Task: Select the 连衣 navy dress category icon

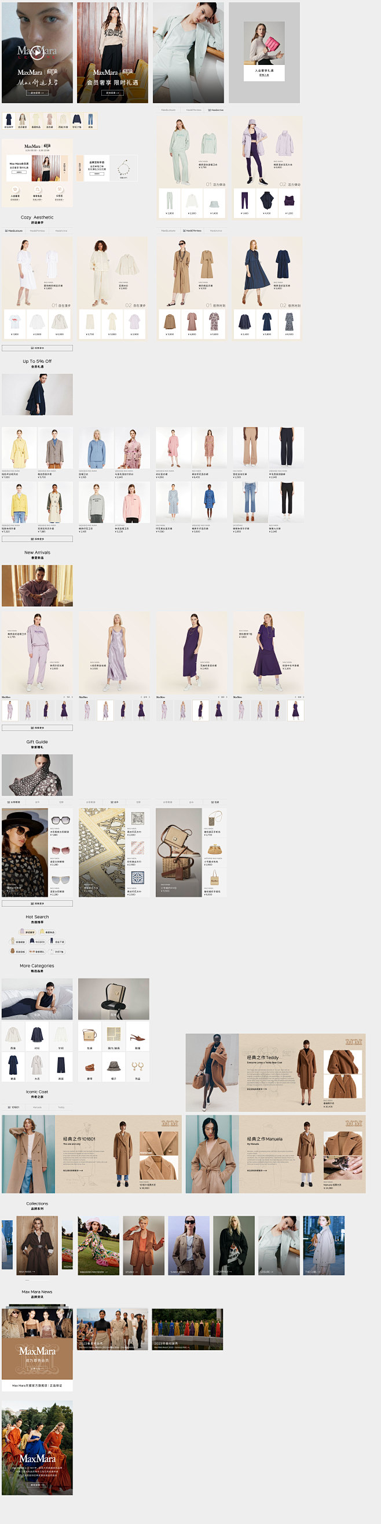Action: pos(13,1067)
